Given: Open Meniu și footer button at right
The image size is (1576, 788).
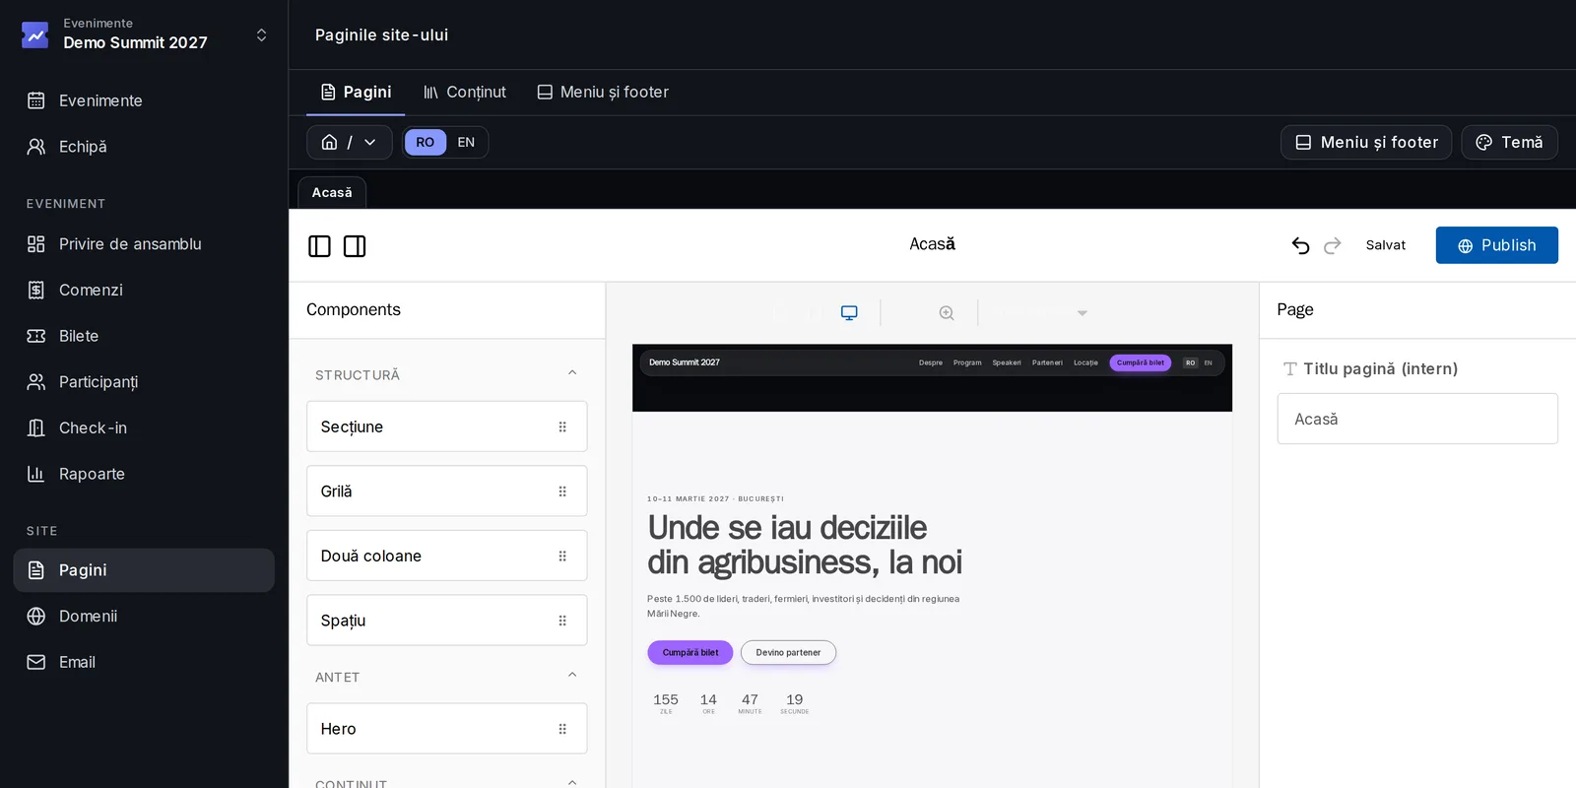Looking at the screenshot, I should [x=1365, y=143].
